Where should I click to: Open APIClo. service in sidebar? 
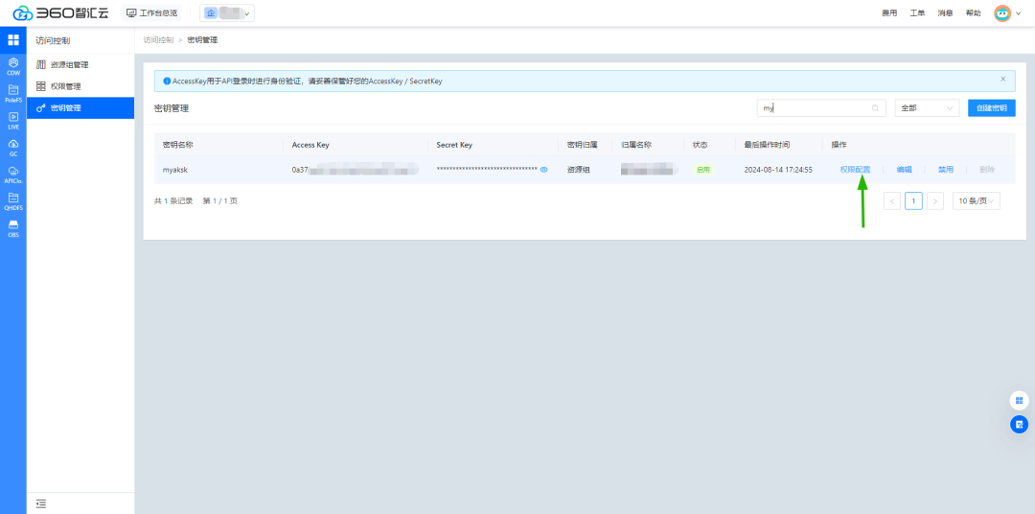(13, 175)
